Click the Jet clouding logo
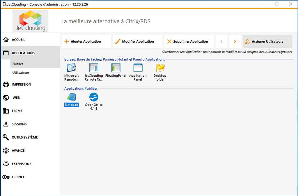298x196 pixels. (30, 21)
